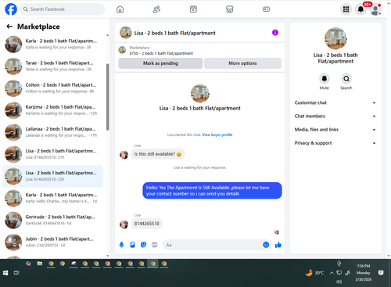Open the Gertrude conversation
The image size is (391, 287).
click(x=52, y=220)
